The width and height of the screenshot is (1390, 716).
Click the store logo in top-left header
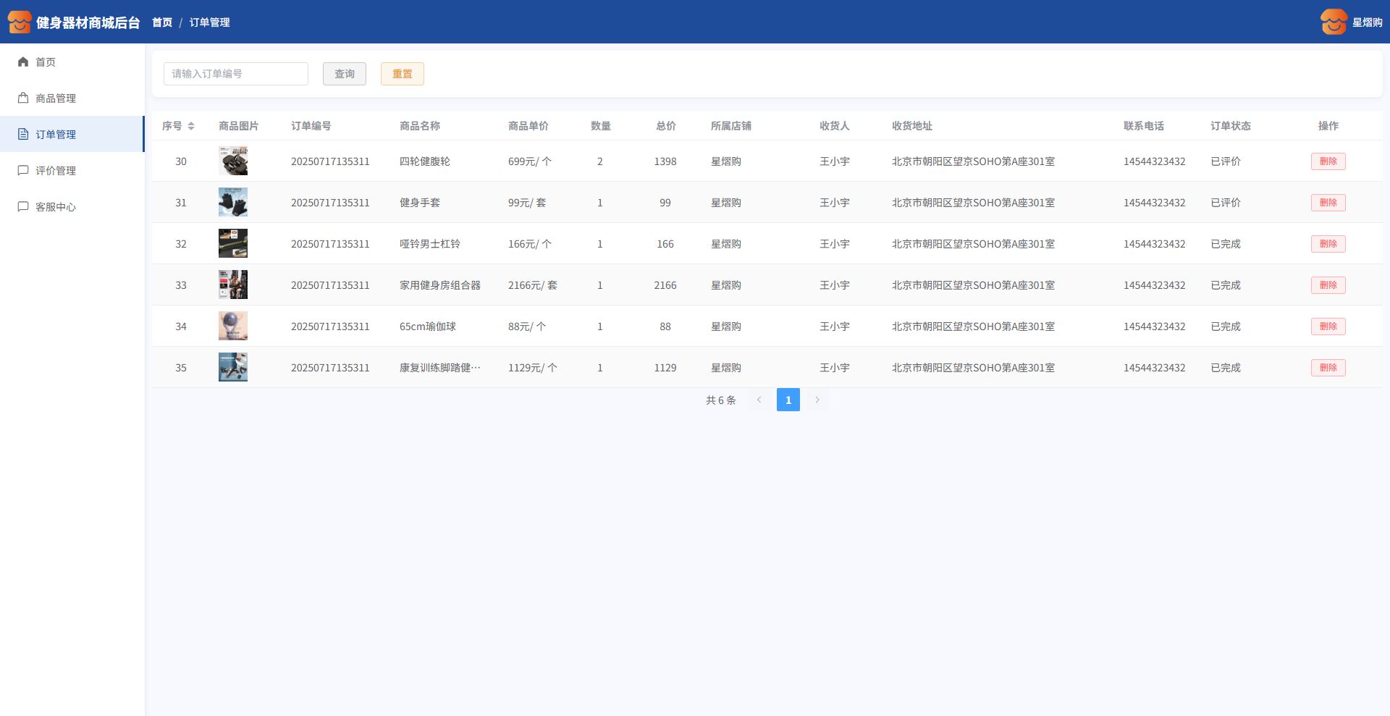(20, 22)
